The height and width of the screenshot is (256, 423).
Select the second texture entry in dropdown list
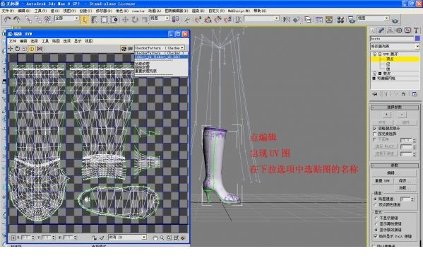pyautogui.click(x=161, y=57)
